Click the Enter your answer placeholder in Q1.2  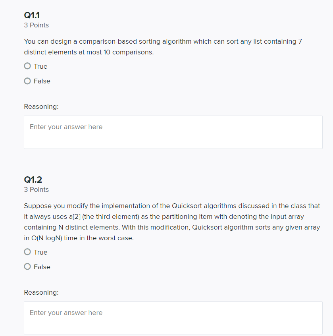coord(66,312)
